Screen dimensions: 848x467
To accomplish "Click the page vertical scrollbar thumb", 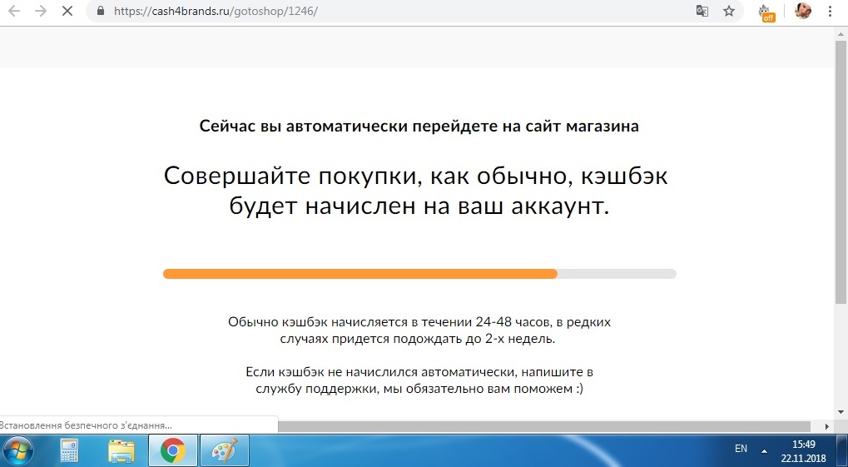I will [841, 171].
